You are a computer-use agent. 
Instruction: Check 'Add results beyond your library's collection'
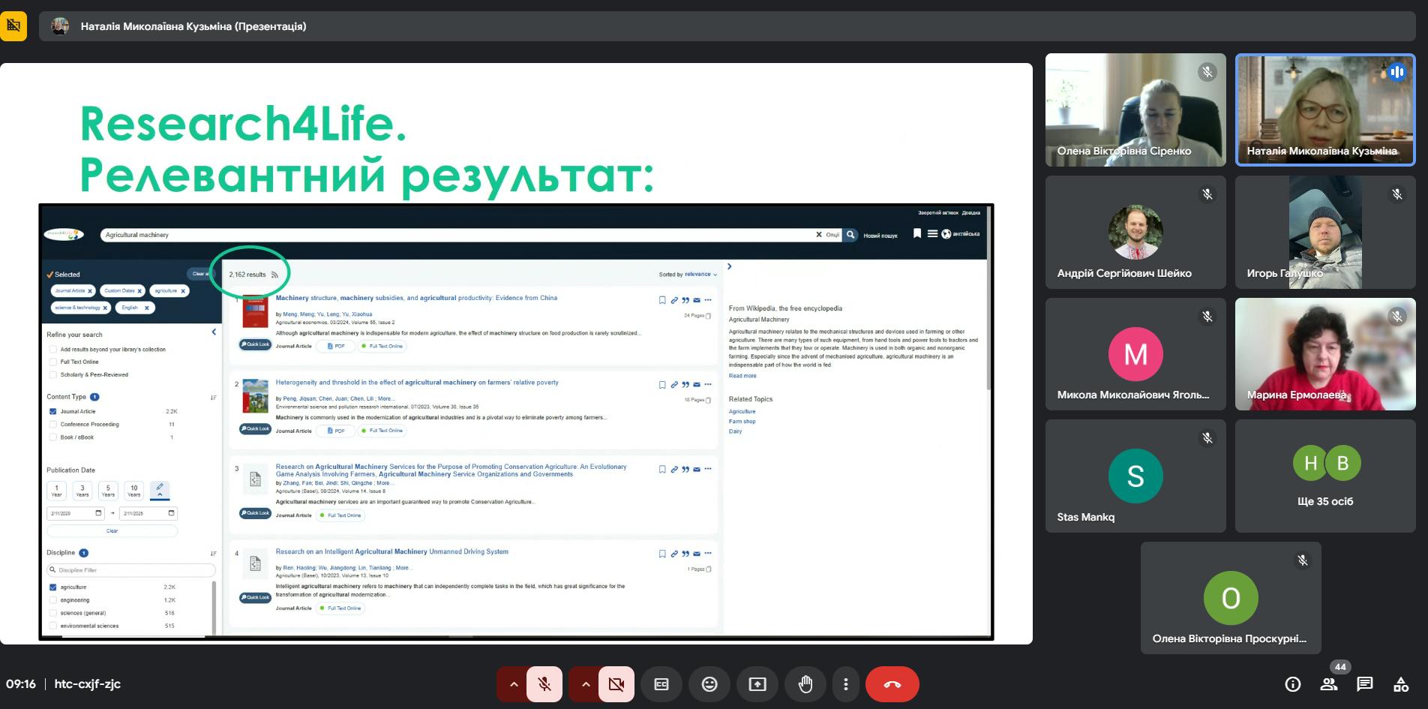tap(53, 349)
